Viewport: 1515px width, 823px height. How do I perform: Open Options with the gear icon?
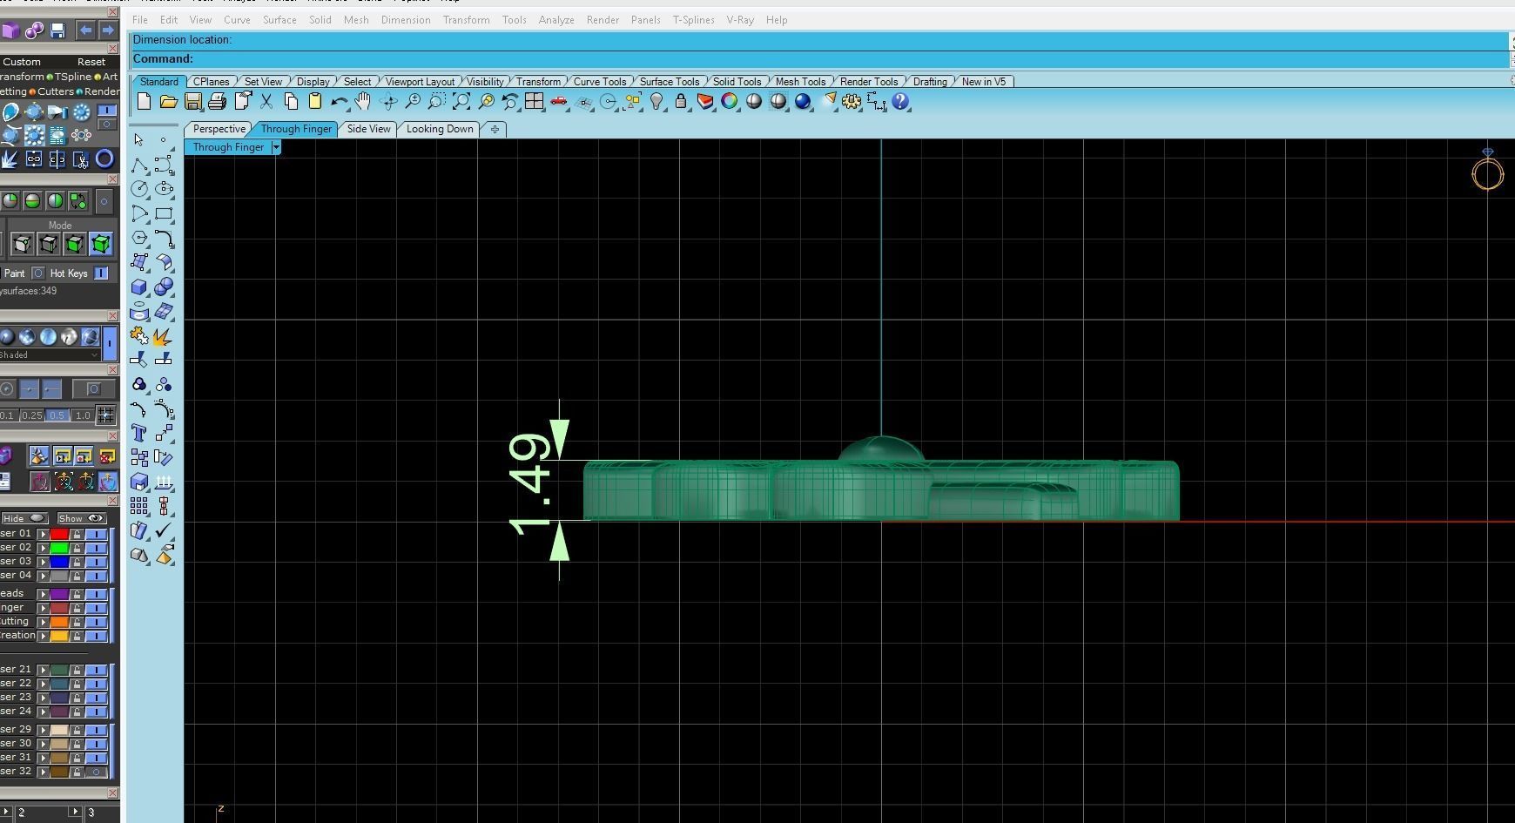(x=852, y=102)
